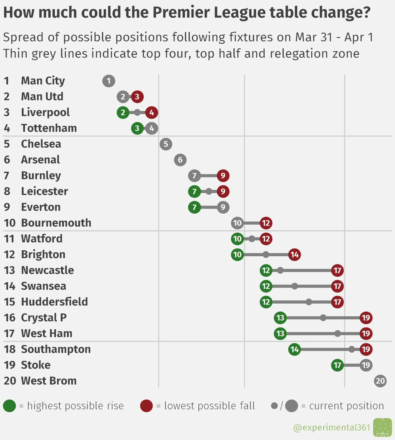Click Stoke's green 17 circle
395x440 pixels.
337,365
